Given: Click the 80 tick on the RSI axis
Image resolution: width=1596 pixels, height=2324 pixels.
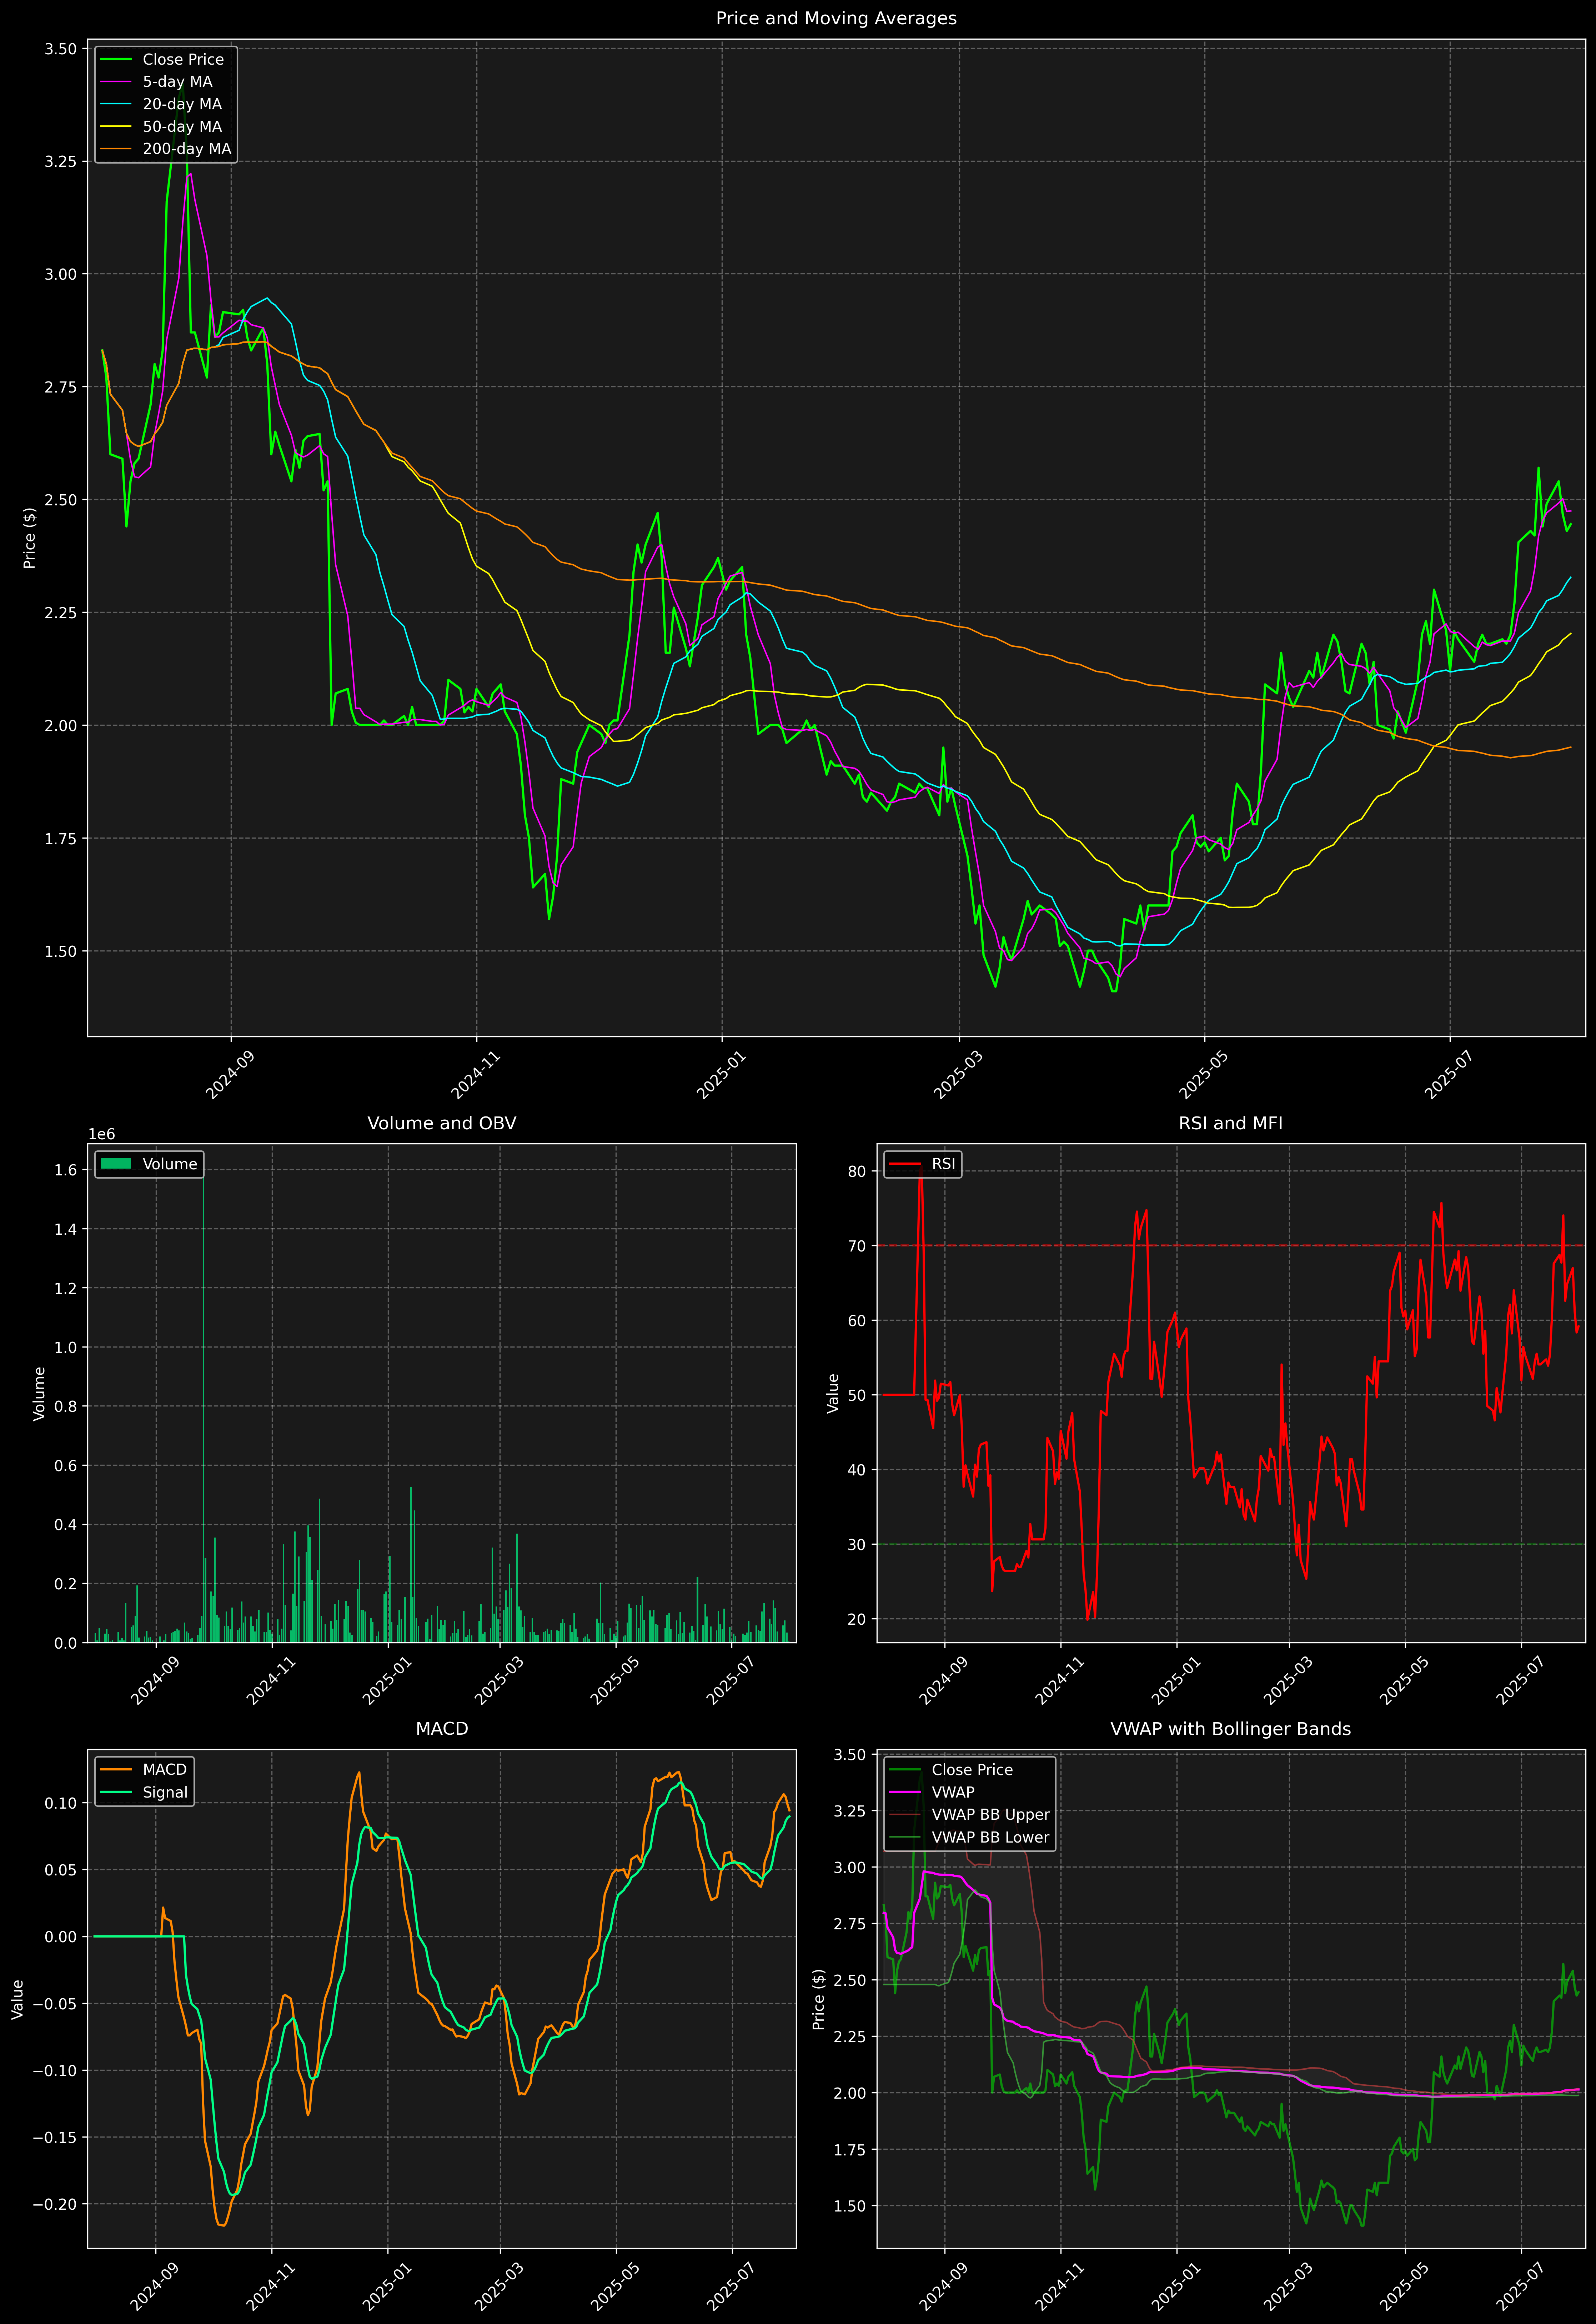Looking at the screenshot, I should 857,1172.
